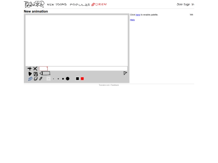
Task: Open the Toonator.com footer link
Action: (105, 85)
